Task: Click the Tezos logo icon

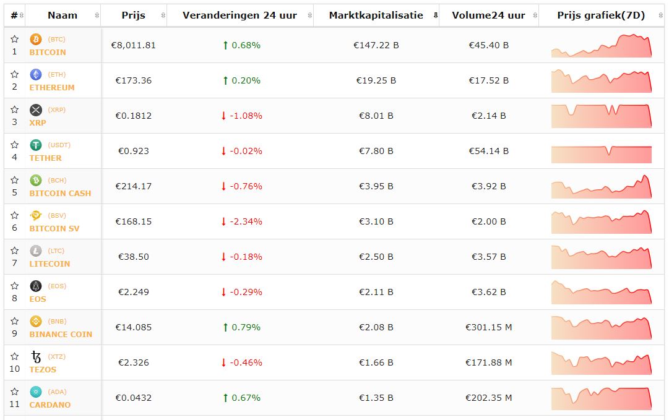Action: click(x=36, y=357)
